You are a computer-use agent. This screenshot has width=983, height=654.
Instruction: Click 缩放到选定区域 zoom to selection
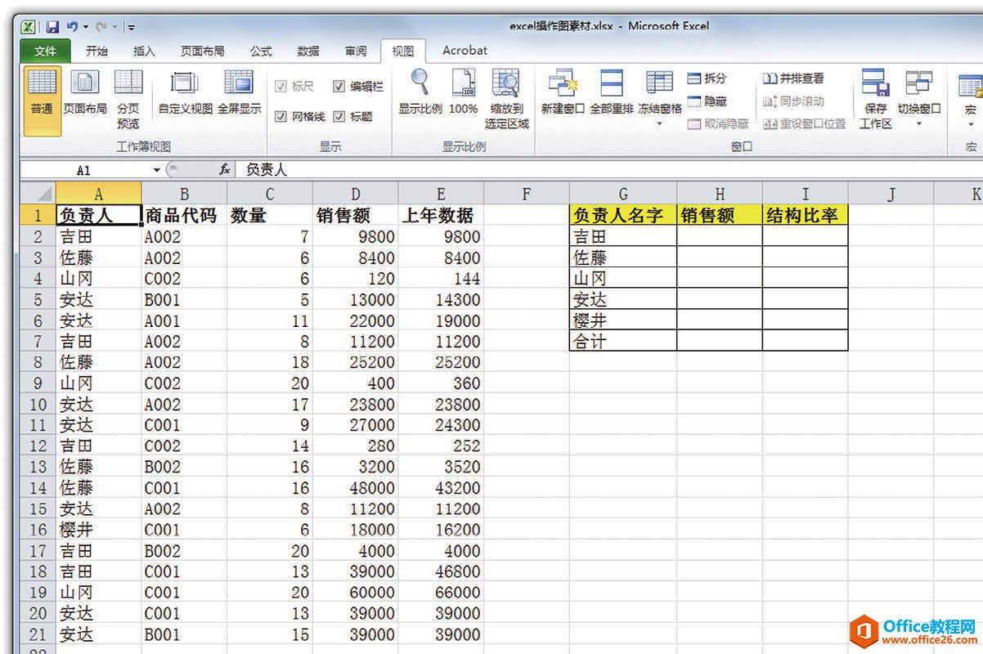coord(507,100)
